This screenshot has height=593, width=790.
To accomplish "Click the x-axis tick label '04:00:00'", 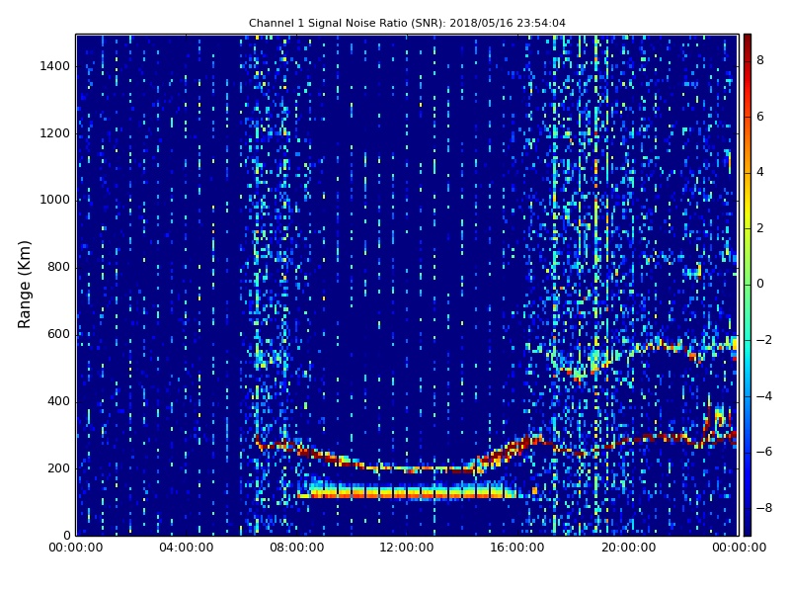I will coord(187,548).
